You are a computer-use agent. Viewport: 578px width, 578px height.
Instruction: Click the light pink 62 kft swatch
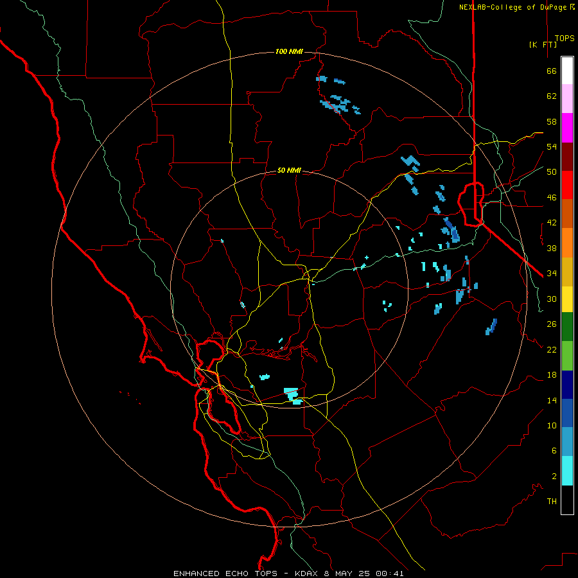click(567, 98)
